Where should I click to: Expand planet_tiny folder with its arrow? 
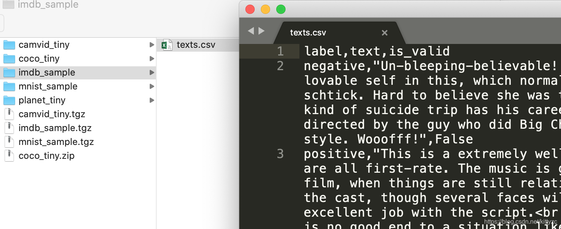[x=152, y=100]
